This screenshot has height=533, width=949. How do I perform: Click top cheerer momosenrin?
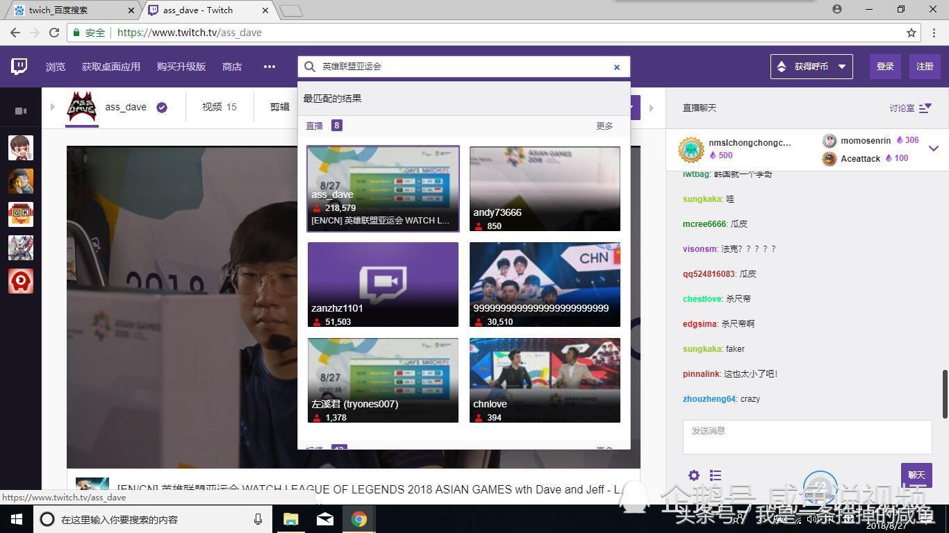pyautogui.click(x=866, y=141)
